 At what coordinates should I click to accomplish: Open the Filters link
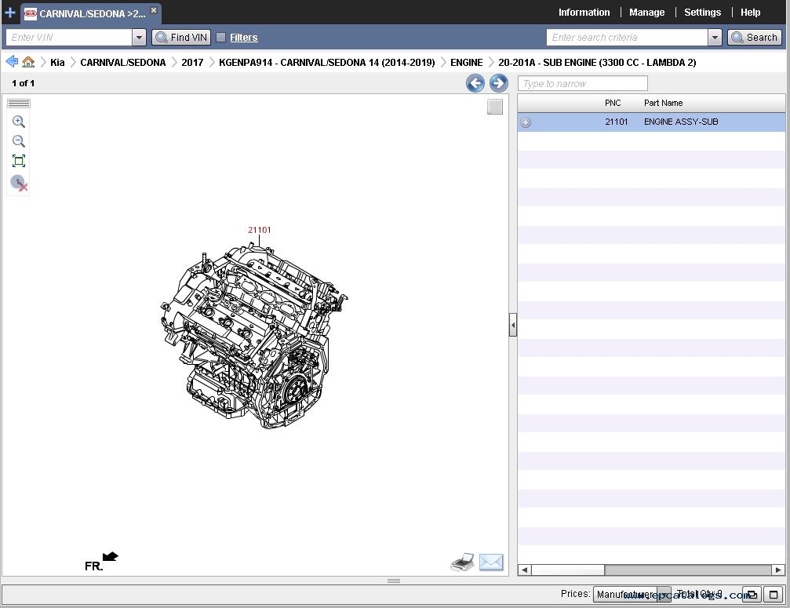click(243, 38)
